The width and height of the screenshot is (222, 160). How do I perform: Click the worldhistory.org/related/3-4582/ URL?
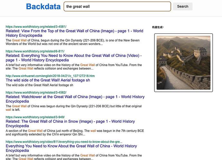[36, 92]
